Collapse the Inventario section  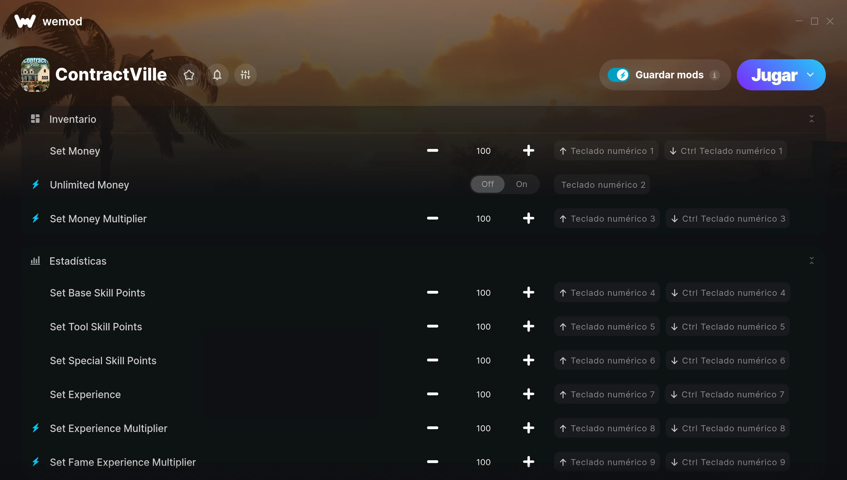pyautogui.click(x=812, y=119)
